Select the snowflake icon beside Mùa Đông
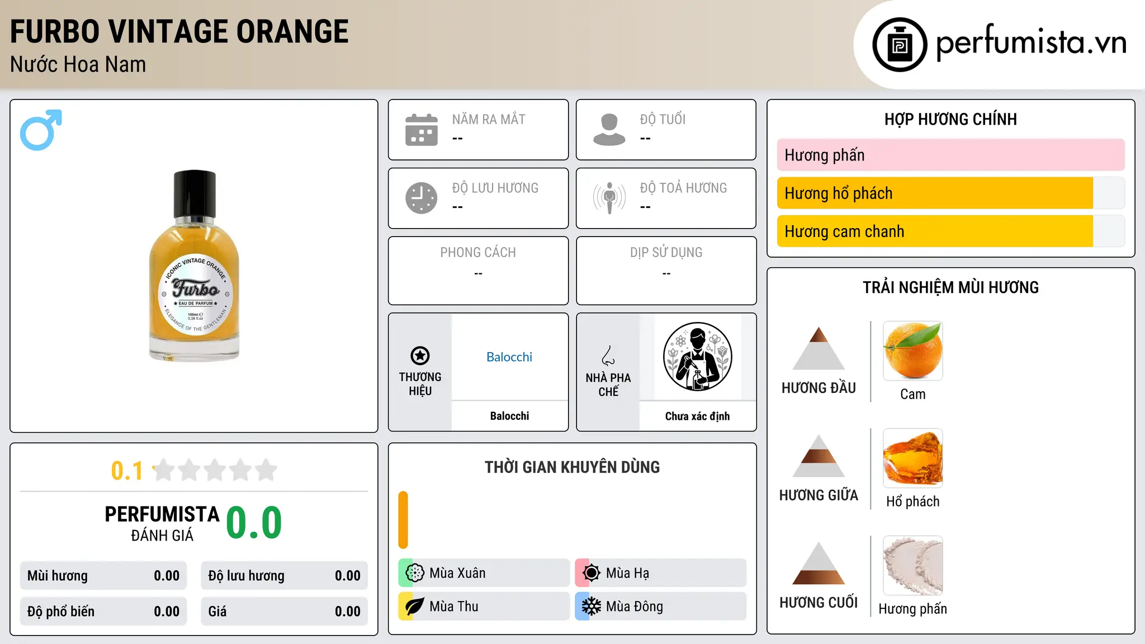 coord(591,607)
